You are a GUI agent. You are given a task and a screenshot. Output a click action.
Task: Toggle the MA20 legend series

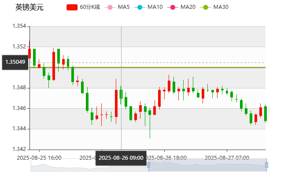click(181, 7)
